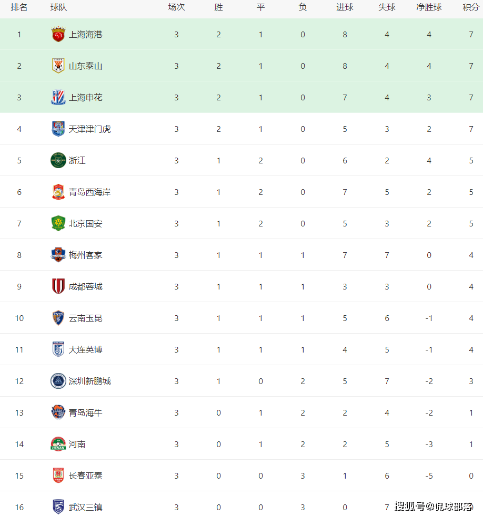
Task: Open the 青岛海牛 team name link
Action: [86, 412]
